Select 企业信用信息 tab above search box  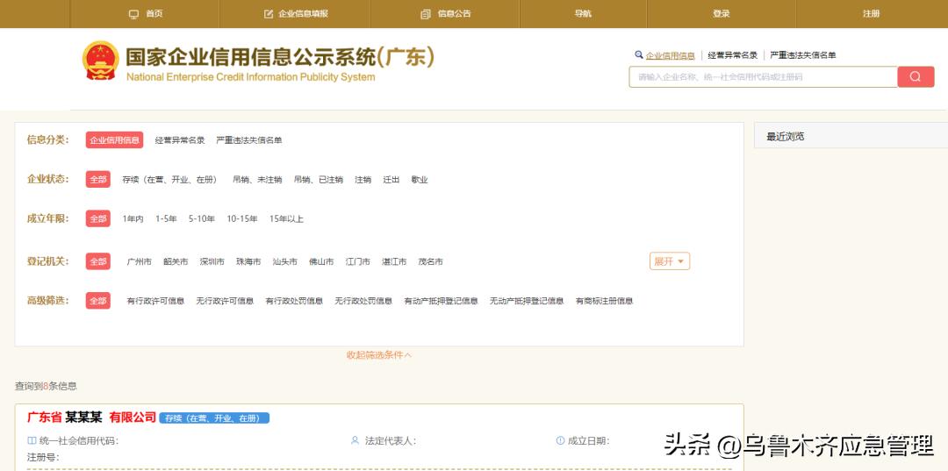pyautogui.click(x=670, y=55)
